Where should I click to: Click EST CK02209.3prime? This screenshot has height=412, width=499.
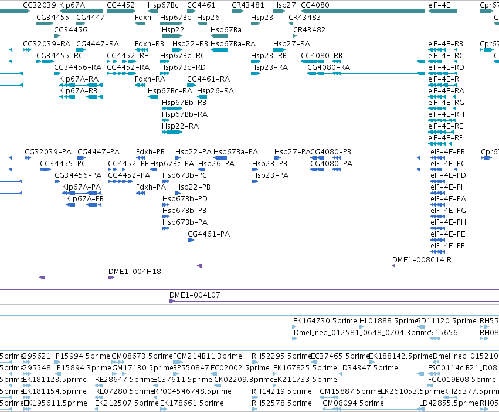tap(243, 380)
